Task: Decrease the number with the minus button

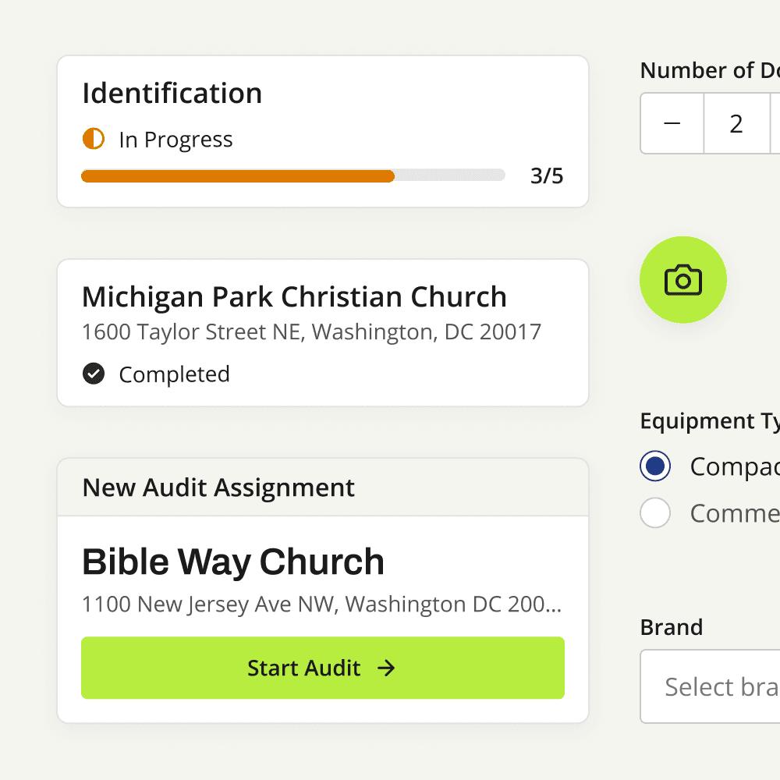Action: (672, 124)
